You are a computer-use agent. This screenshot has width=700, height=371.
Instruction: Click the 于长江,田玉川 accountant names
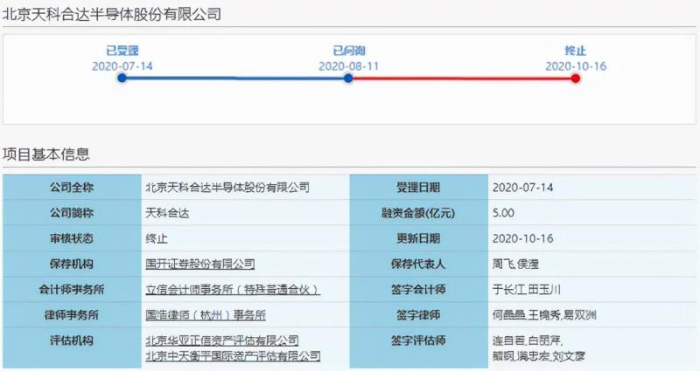coord(527,290)
